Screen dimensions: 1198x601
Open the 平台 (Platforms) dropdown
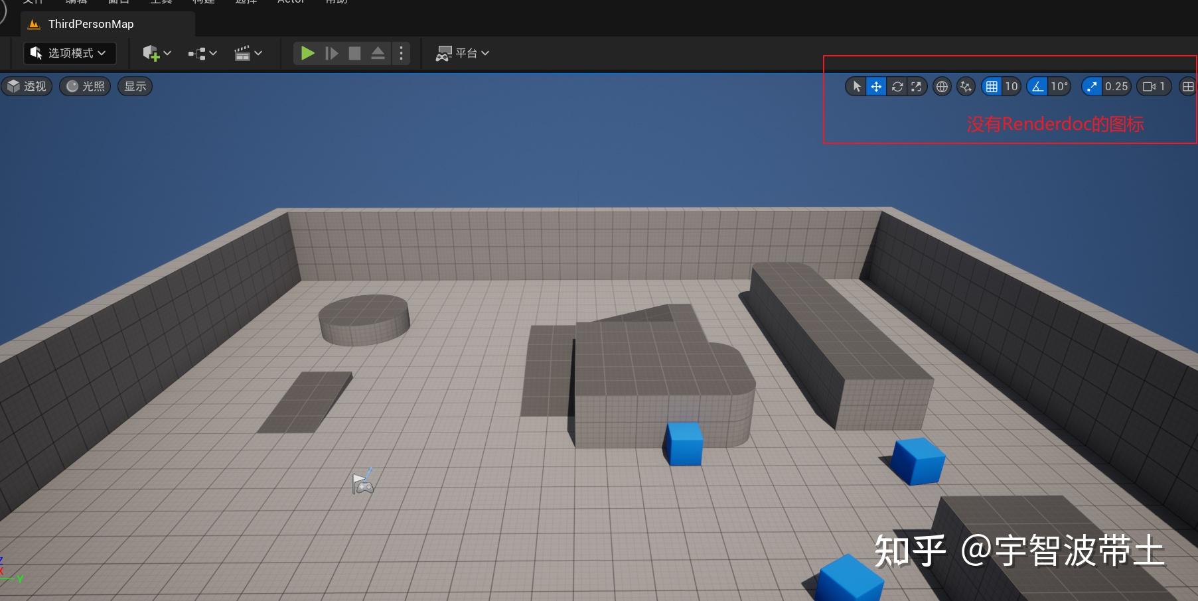(463, 53)
